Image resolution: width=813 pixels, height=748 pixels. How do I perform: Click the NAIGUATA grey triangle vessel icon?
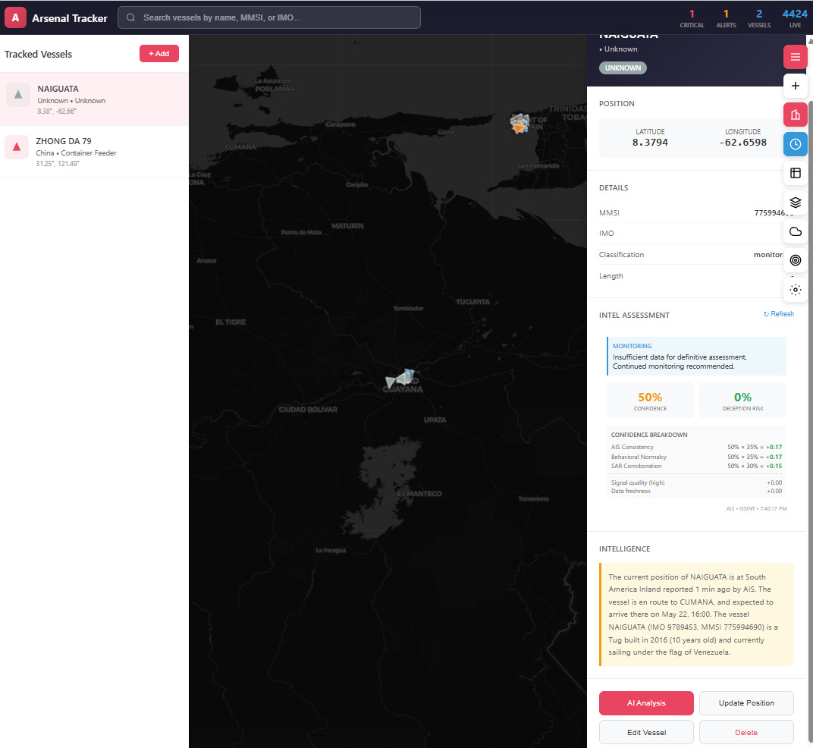[x=18, y=95]
